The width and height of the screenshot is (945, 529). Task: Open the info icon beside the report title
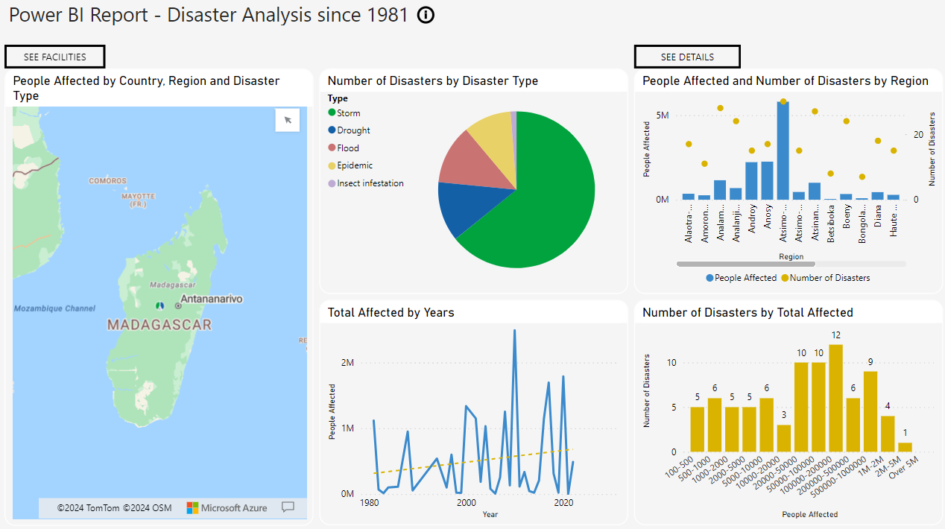pyautogui.click(x=425, y=15)
